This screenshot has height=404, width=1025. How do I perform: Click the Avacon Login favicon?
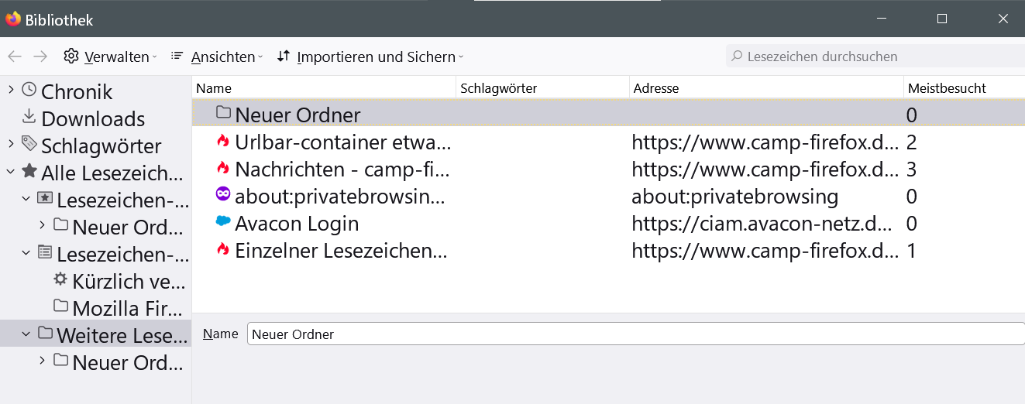click(x=223, y=223)
